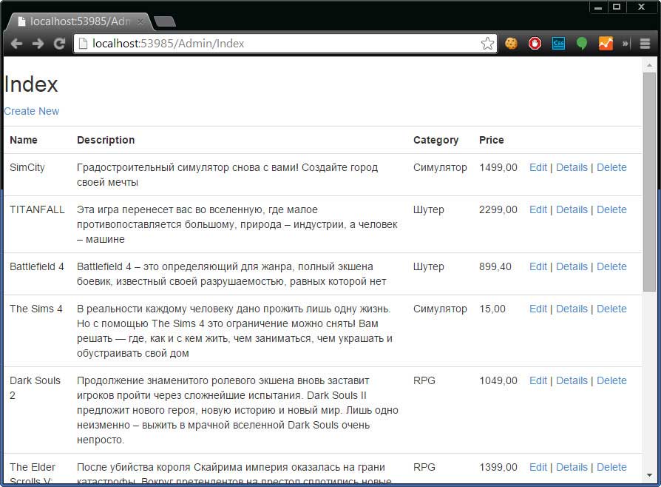Click the Category column header
The height and width of the screenshot is (487, 661).
pos(435,140)
